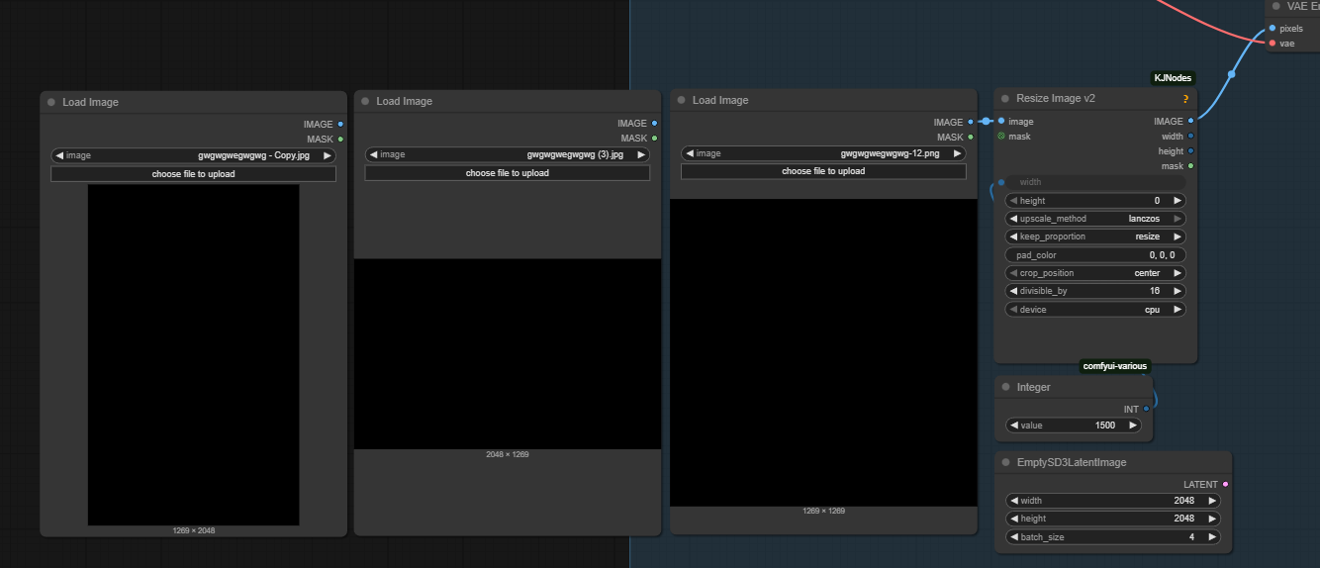Click the width input port on Resize Image v2
The height and width of the screenshot is (568, 1320).
tap(1001, 182)
